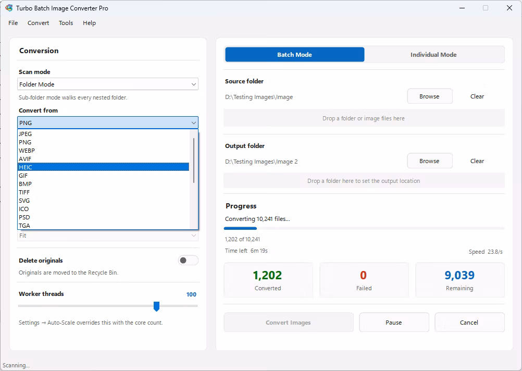Screen dimensions: 522x371
Task: Choose GIF from the format list
Action: pyautogui.click(x=103, y=176)
